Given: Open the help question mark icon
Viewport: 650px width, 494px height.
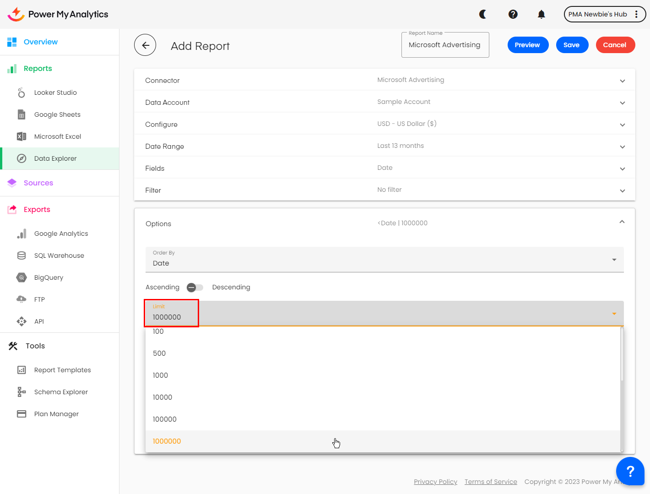Looking at the screenshot, I should [x=513, y=14].
